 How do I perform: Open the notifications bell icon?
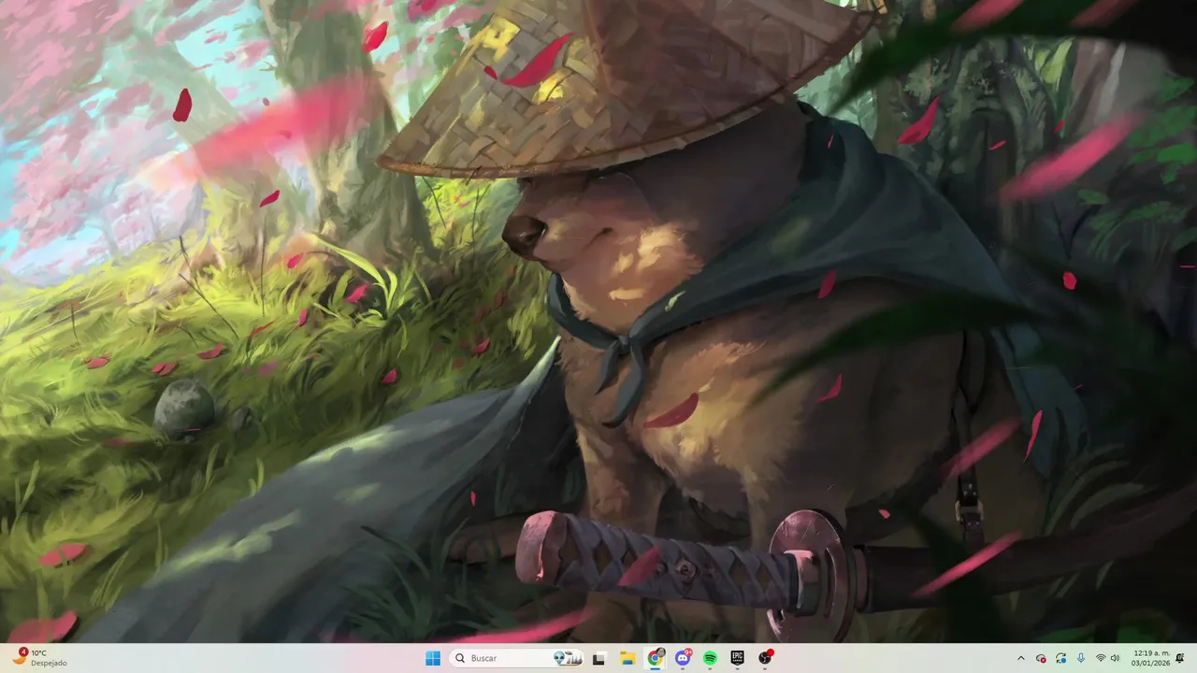tap(1180, 658)
